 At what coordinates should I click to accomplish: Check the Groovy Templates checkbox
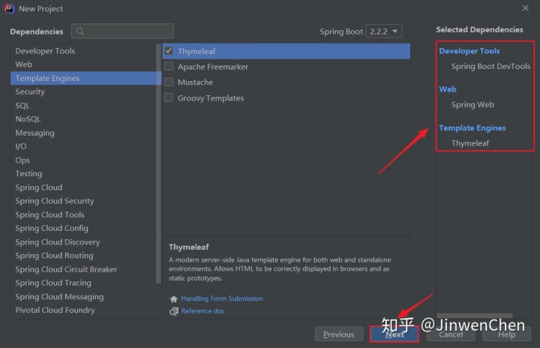(x=169, y=97)
